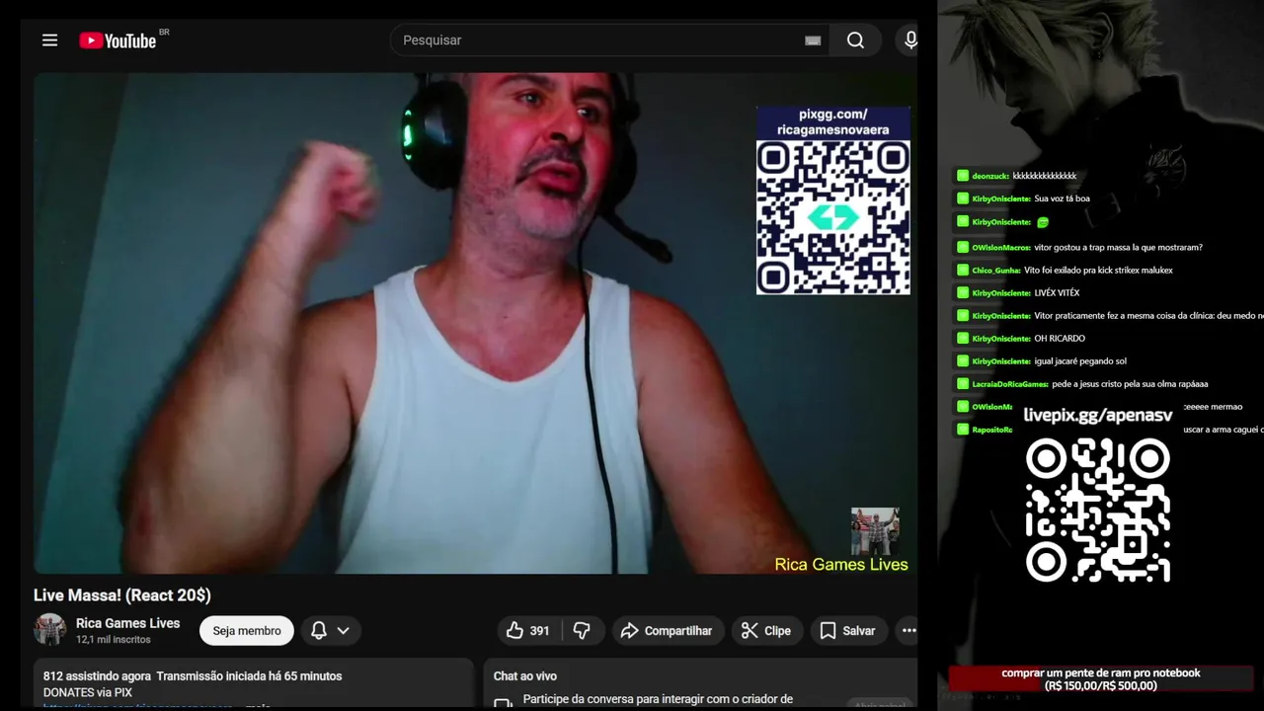Click the 'igual jacaré pegando sol' message
1264x711 pixels.
[1080, 361]
